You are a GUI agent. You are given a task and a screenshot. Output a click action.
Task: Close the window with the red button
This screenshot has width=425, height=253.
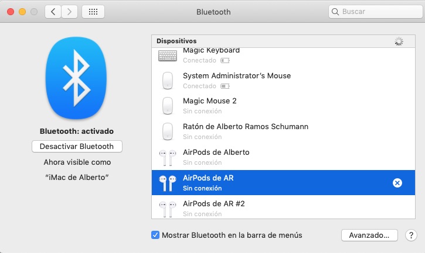click(x=11, y=12)
